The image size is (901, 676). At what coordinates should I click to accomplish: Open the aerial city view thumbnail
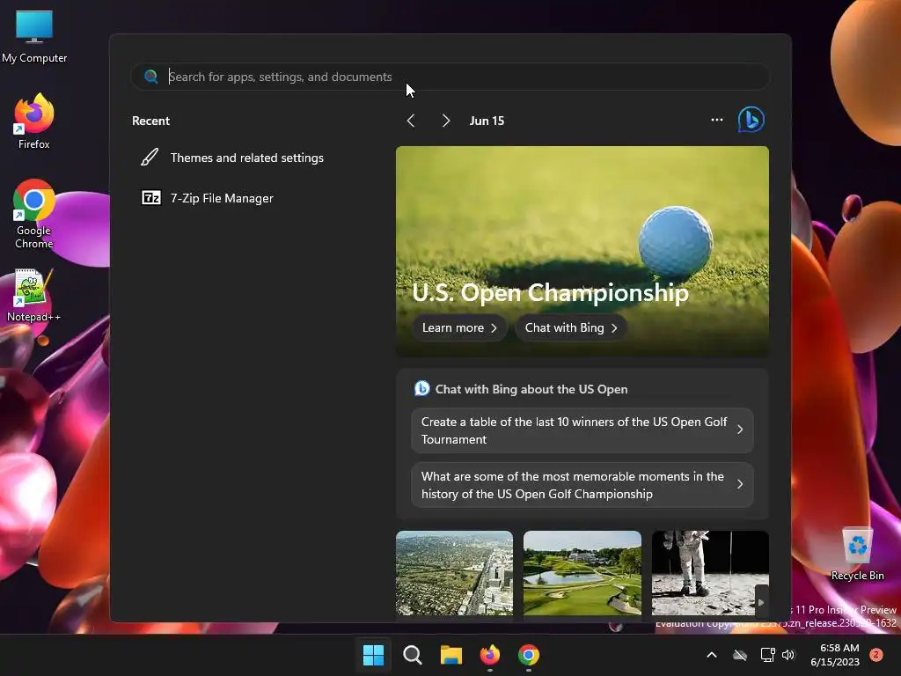pos(455,573)
